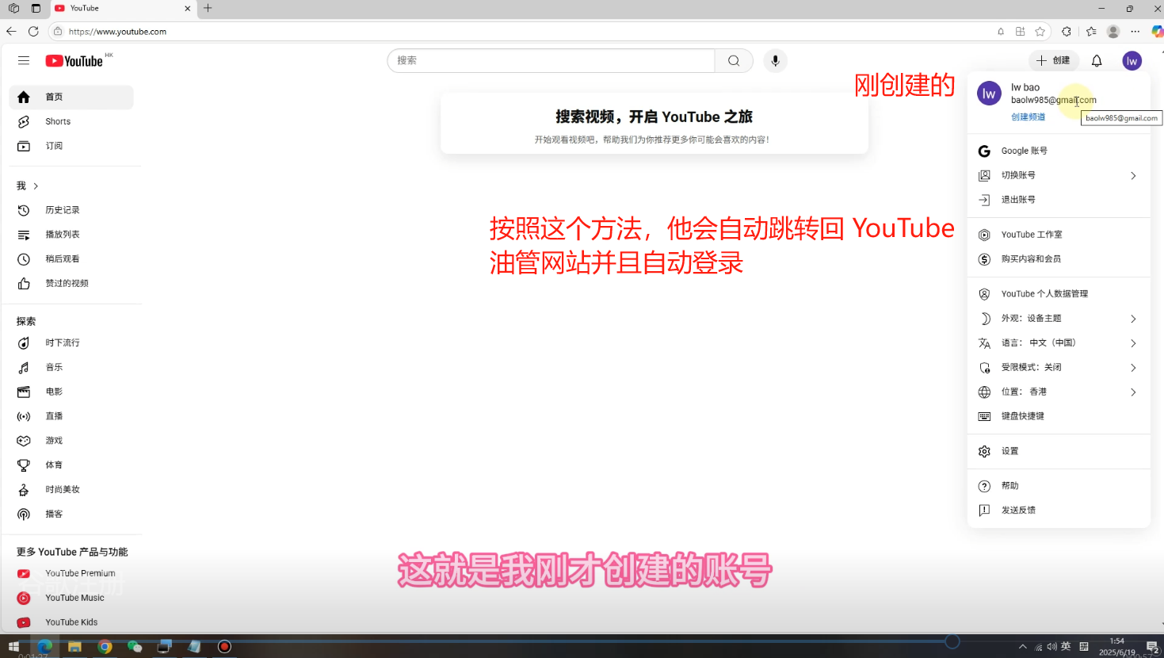Image resolution: width=1164 pixels, height=658 pixels.
Task: Open Chrome from the Windows taskbar
Action: [105, 646]
